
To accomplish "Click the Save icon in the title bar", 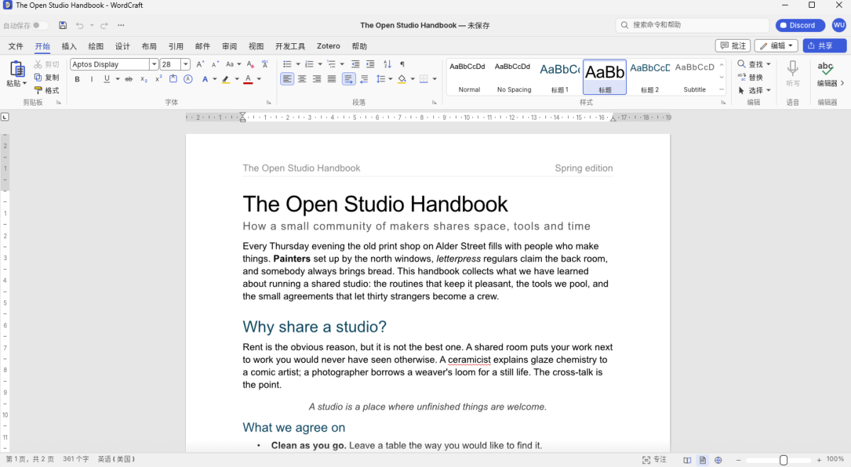I will pyautogui.click(x=62, y=26).
